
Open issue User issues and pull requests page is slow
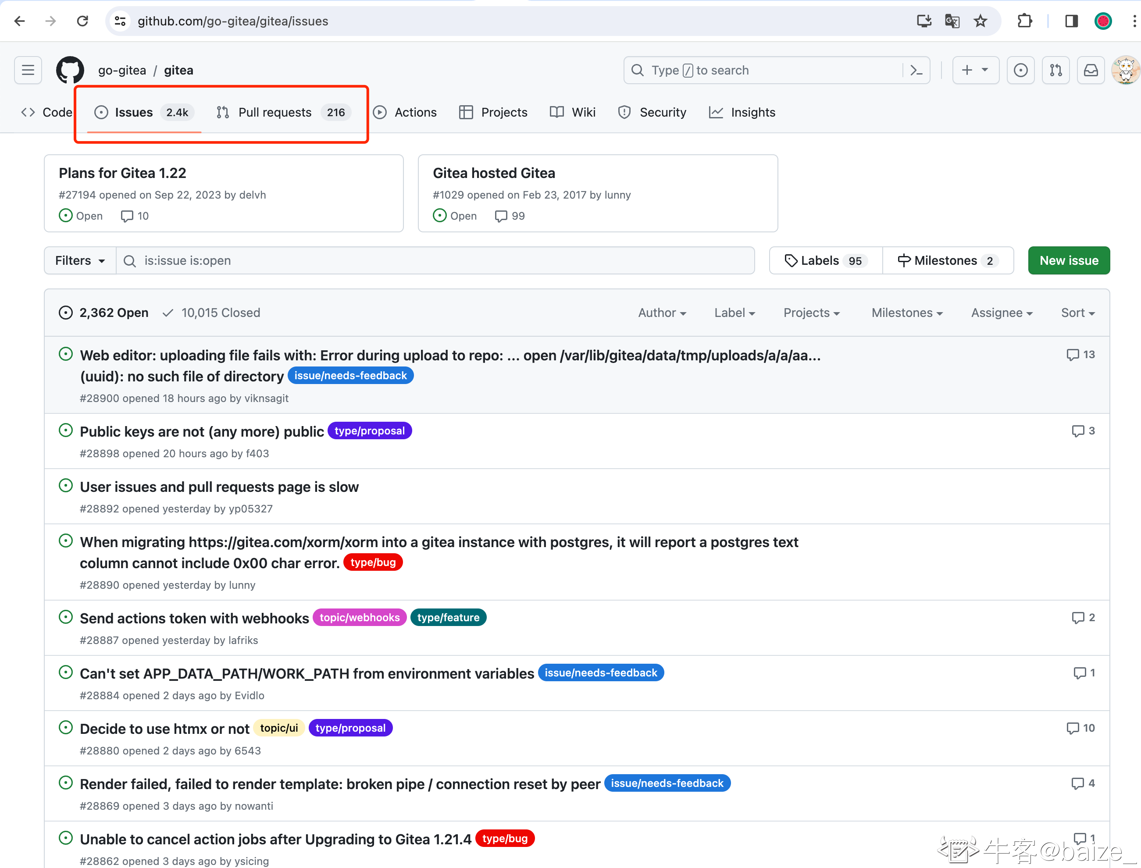tap(219, 487)
